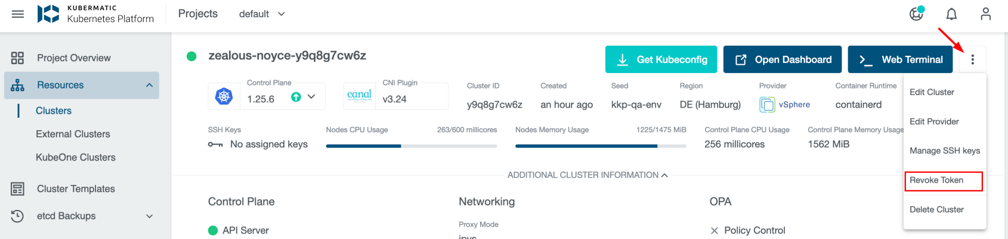Viewport: 1008px width, 239px height.
Task: Go to KubeOne Clusters in sidebar
Action: tap(76, 158)
